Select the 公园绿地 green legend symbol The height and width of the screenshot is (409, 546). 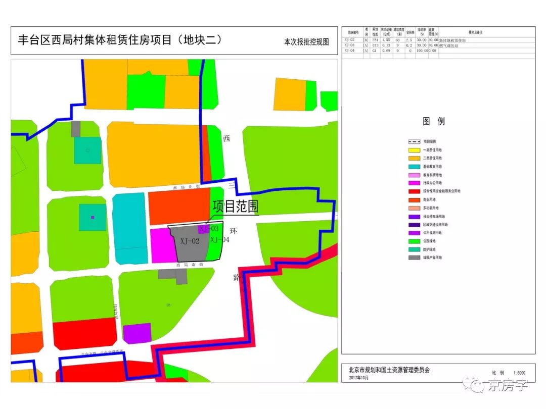point(414,241)
